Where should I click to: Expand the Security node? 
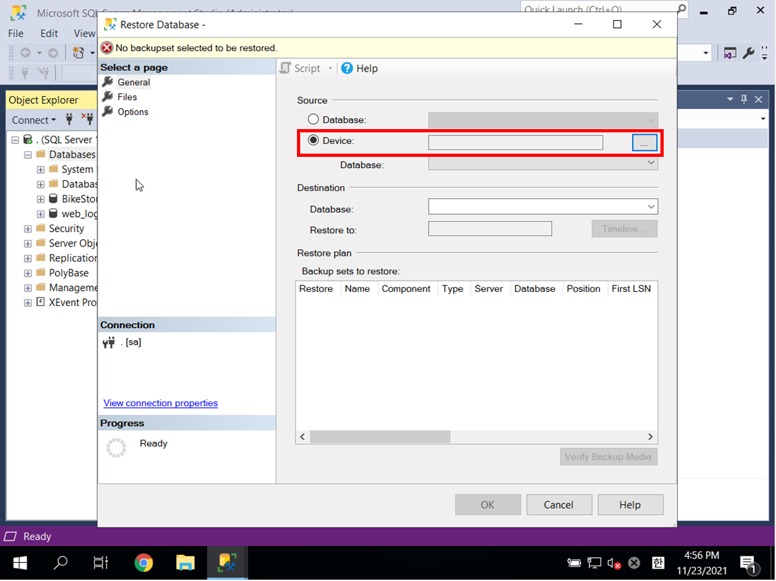[28, 229]
